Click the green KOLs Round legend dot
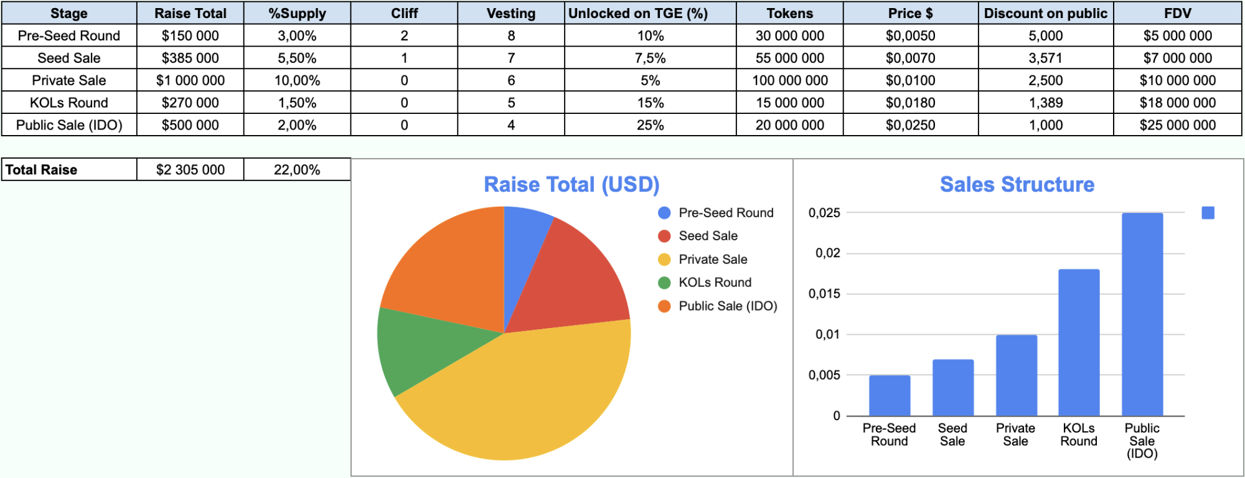 click(x=664, y=283)
